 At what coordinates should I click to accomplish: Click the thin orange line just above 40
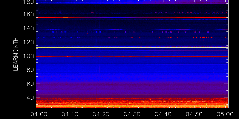(x=132, y=95)
